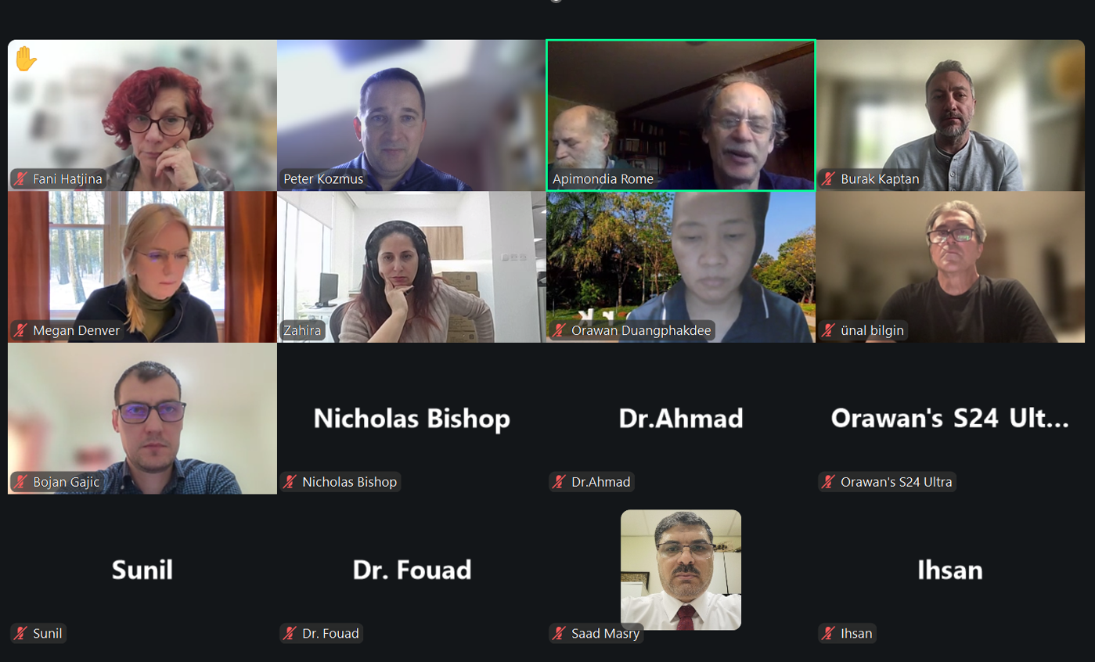Click the Peter Kozmus name label

tap(323, 179)
